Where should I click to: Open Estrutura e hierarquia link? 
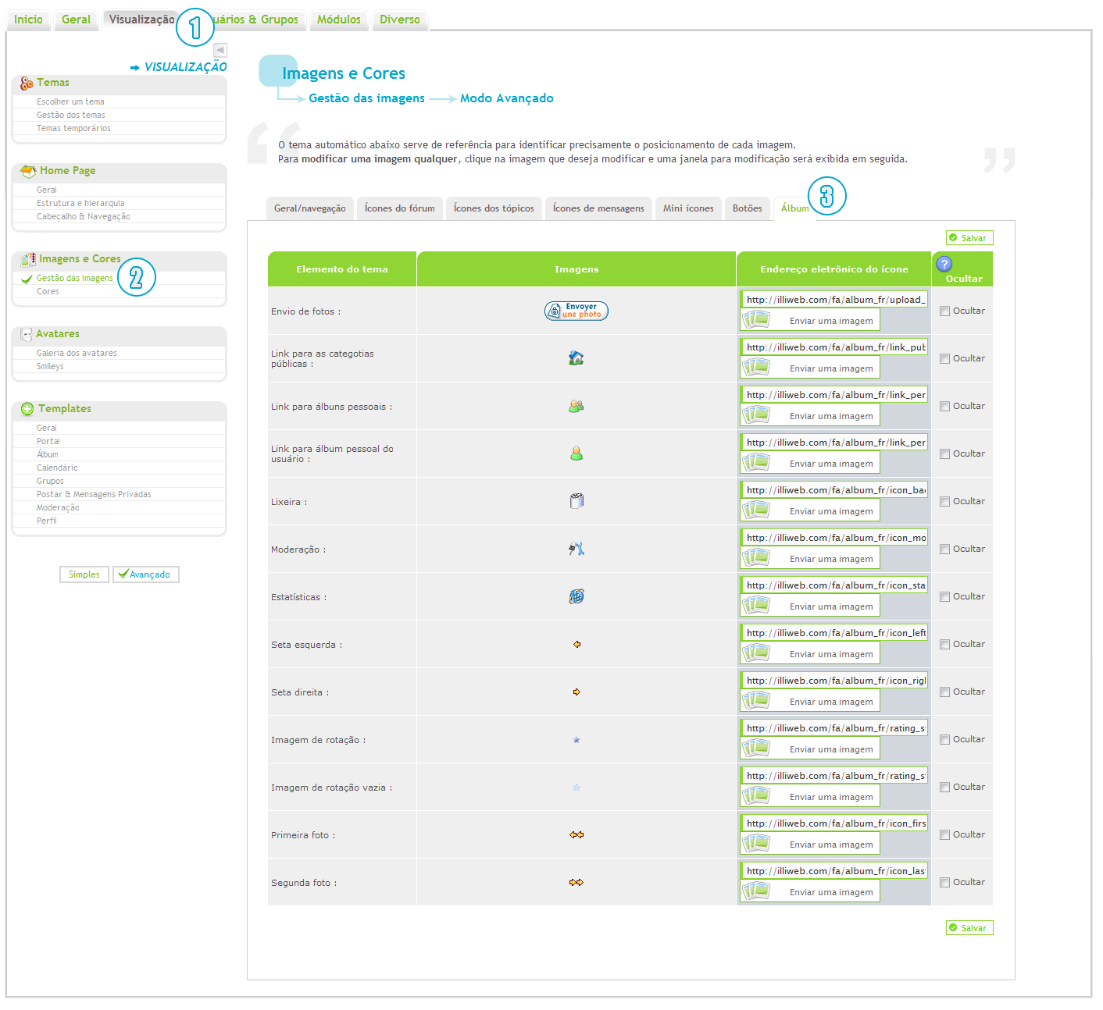tap(80, 203)
